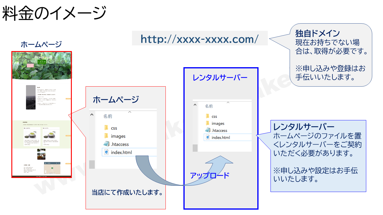Click .htaccess file icon in レンタルサーバー file list

[x=207, y=130]
